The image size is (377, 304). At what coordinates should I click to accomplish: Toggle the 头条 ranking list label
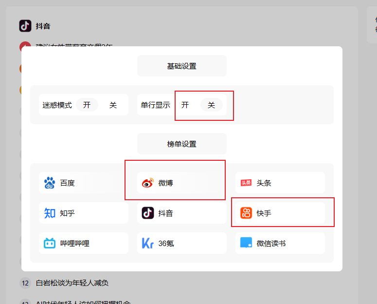[264, 183]
